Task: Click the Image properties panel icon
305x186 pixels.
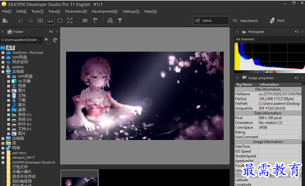Action: (x=245, y=78)
